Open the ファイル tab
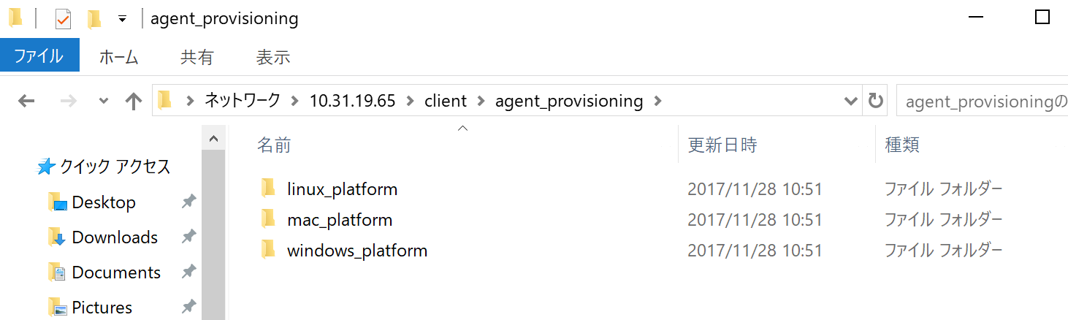The height and width of the screenshot is (320, 1068). [39, 56]
